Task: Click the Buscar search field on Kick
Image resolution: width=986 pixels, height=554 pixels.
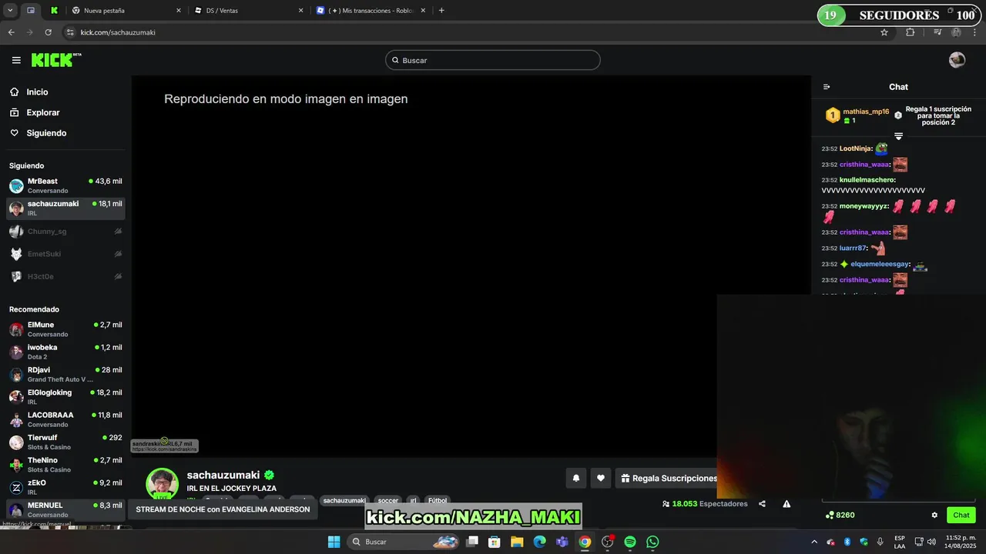Action: click(x=493, y=60)
